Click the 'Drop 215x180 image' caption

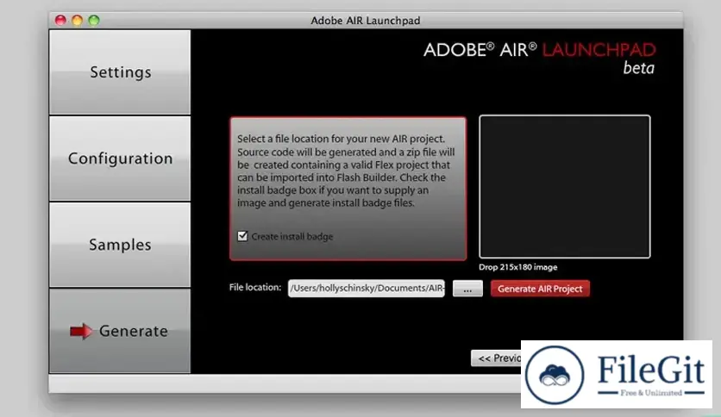[517, 267]
